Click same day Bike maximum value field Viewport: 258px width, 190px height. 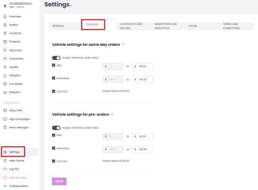pyautogui.click(x=142, y=67)
